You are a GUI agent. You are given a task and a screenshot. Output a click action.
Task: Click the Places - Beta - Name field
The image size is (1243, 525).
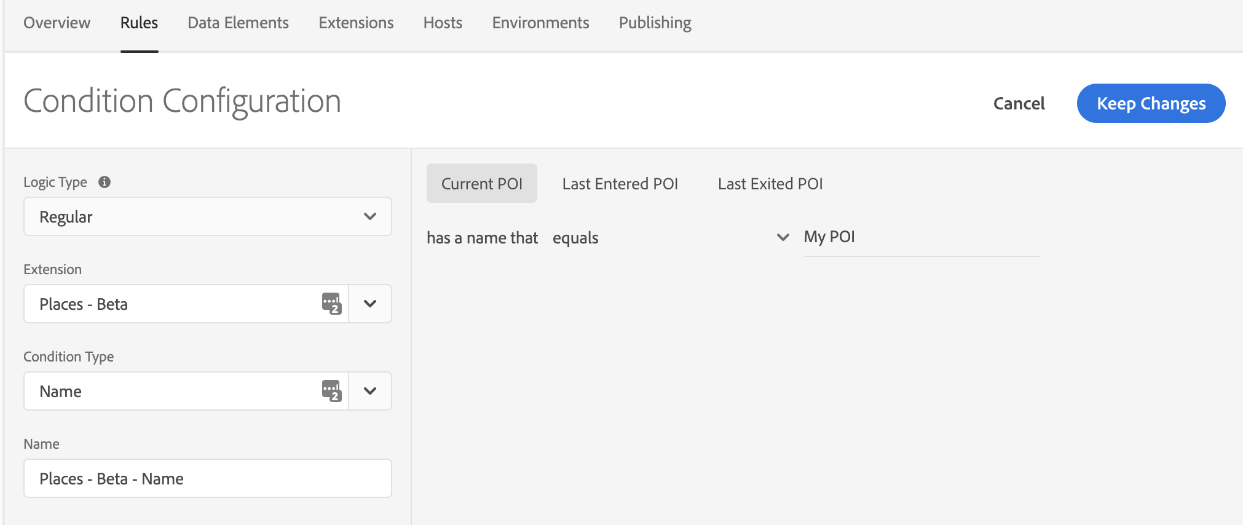(x=208, y=478)
